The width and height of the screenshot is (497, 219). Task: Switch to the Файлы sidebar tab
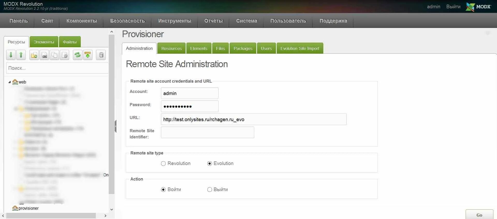[x=70, y=42]
